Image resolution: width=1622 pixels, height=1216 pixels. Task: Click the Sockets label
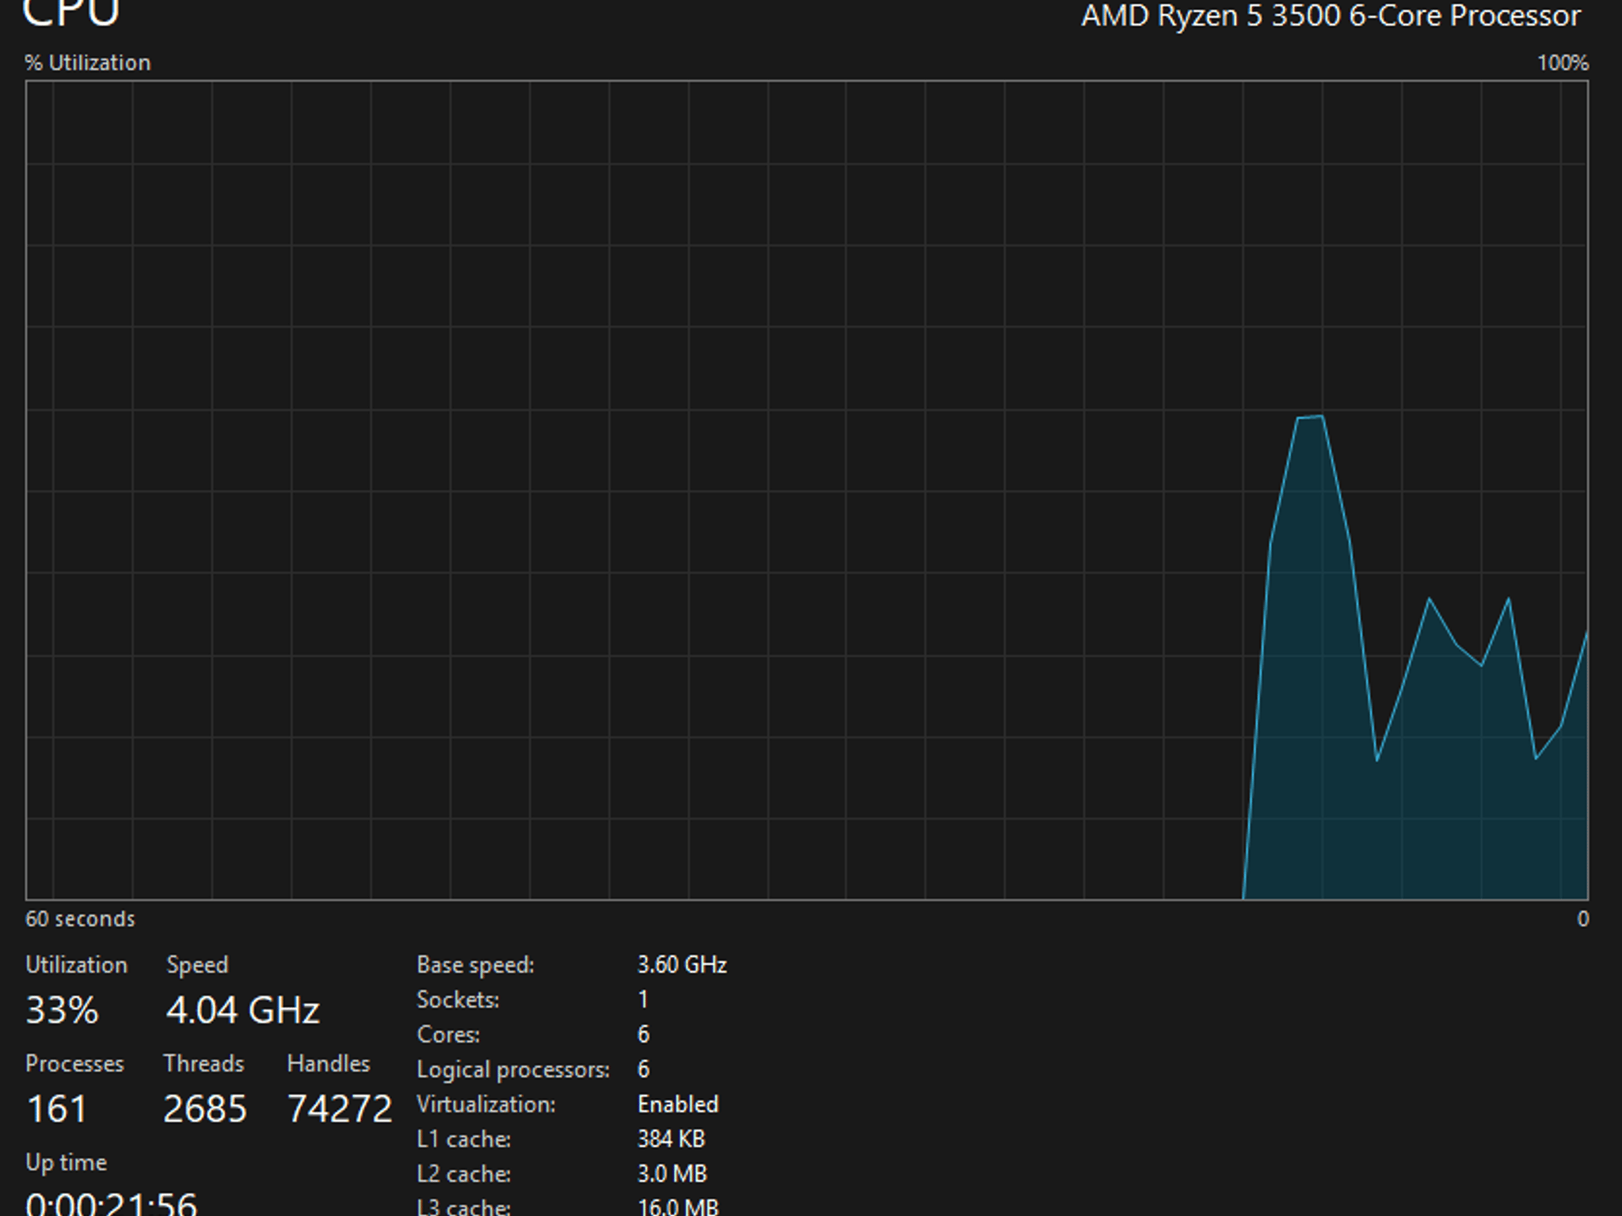458,999
